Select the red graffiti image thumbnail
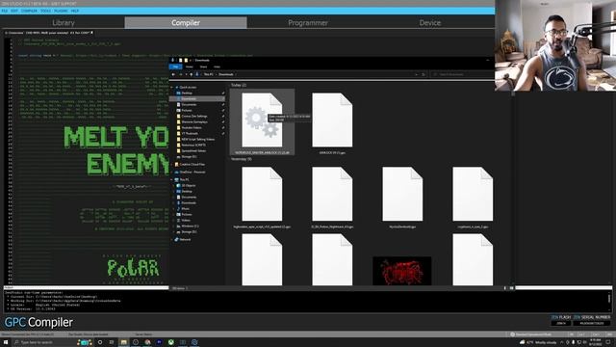This screenshot has height=347, width=616. coord(402,271)
